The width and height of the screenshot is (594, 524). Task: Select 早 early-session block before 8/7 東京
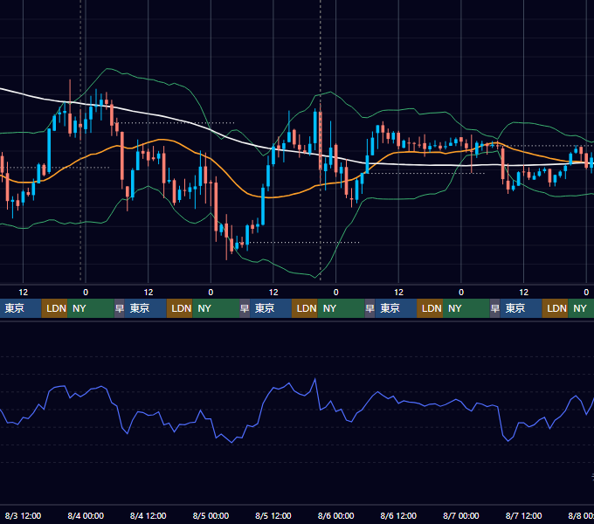point(494,308)
